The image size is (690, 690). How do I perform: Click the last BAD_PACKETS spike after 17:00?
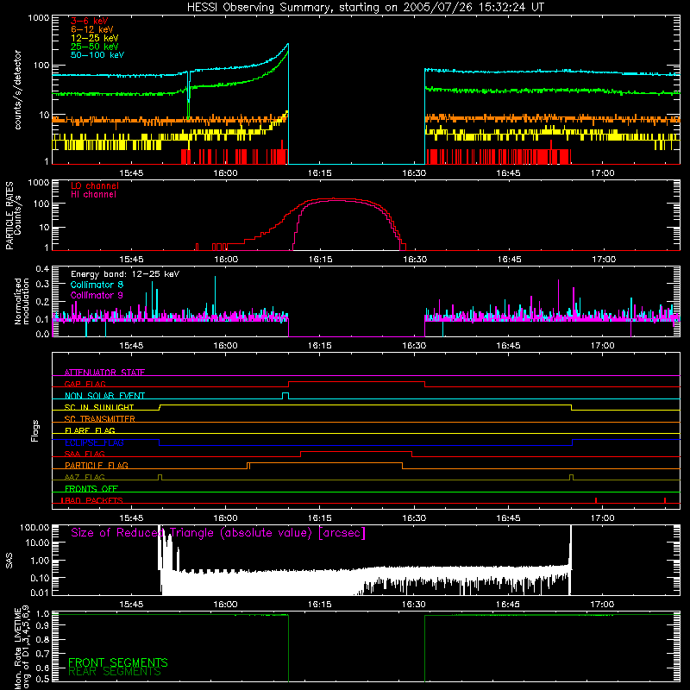pyautogui.click(x=665, y=500)
